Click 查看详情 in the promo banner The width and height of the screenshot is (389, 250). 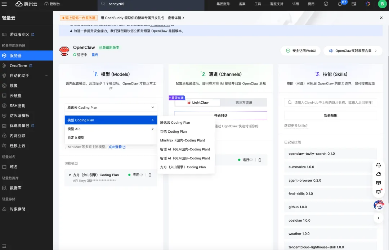(x=176, y=18)
